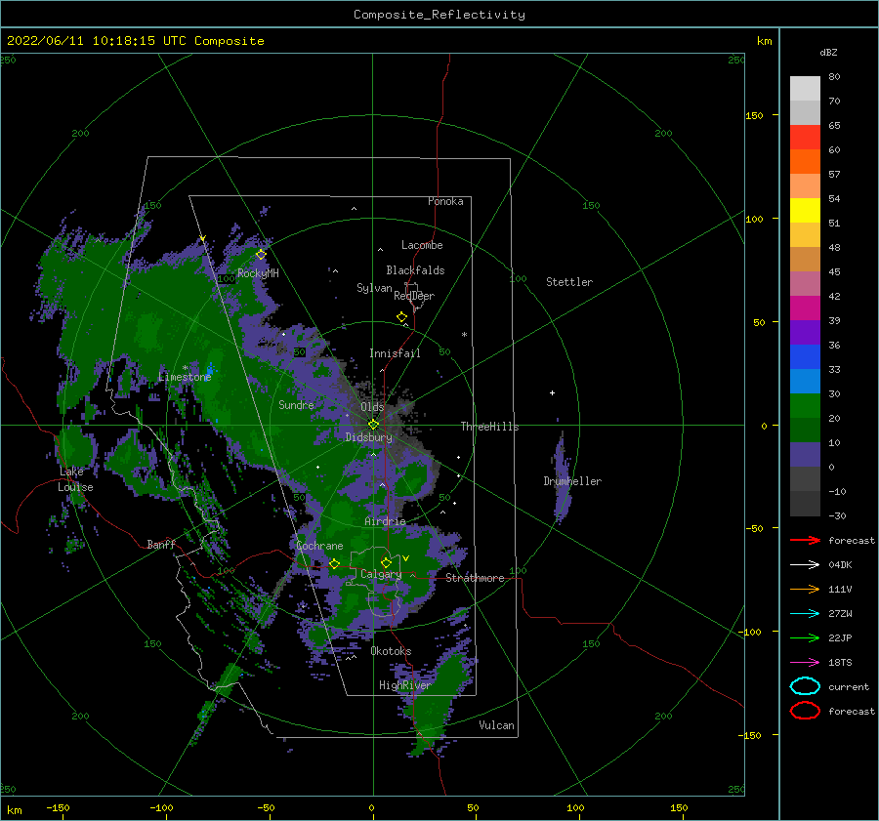This screenshot has height=821, width=879.
Task: Click the yellow radar-site diamond between Olds and Didsbury
Action: click(x=373, y=425)
